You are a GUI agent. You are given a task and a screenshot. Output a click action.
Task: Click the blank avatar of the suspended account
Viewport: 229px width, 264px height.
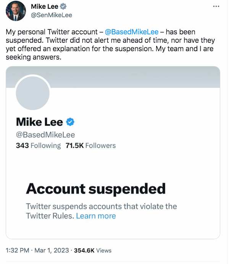[32, 92]
